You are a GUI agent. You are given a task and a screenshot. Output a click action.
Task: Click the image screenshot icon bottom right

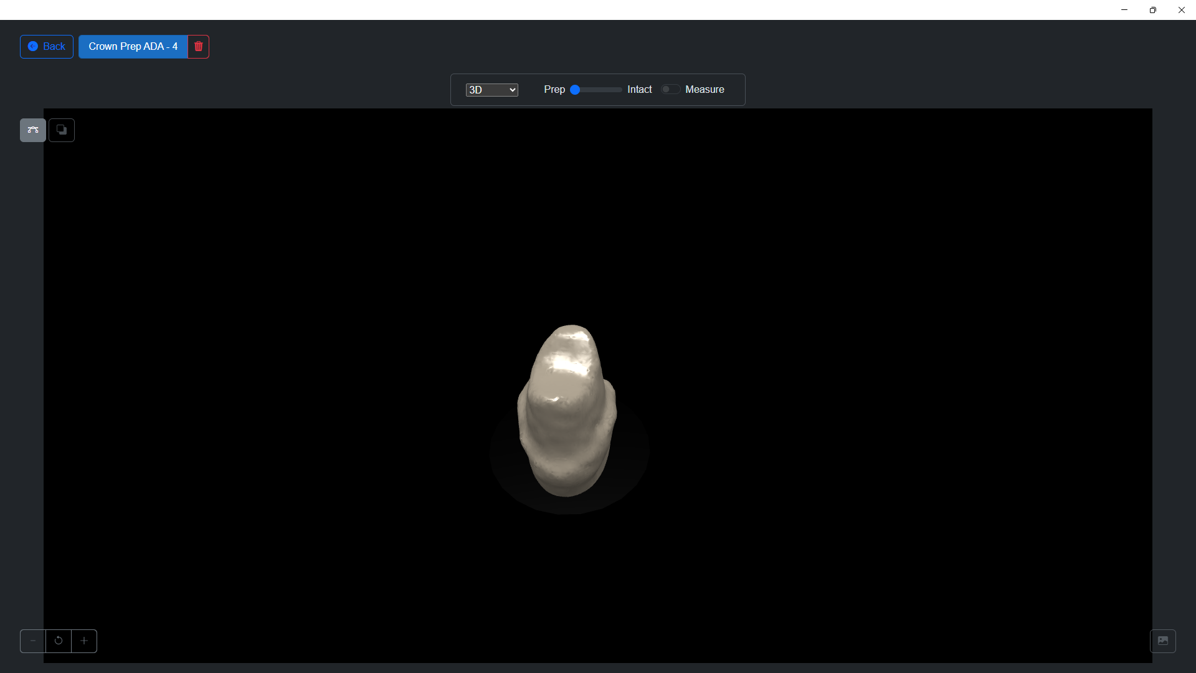[1162, 641]
